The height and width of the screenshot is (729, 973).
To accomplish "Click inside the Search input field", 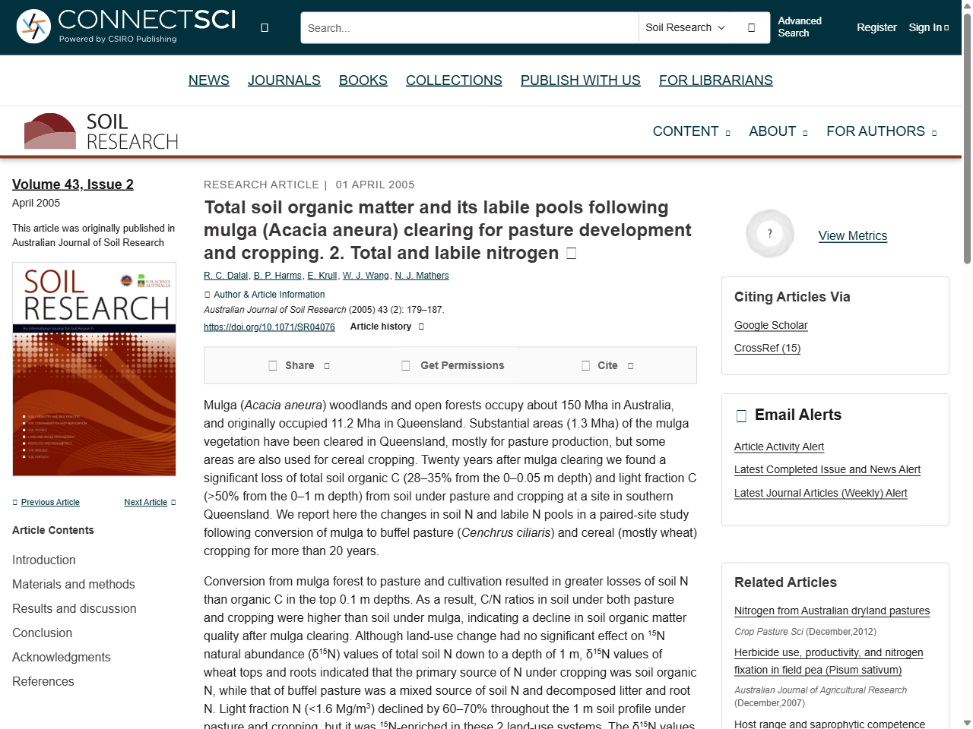I will (x=467, y=27).
